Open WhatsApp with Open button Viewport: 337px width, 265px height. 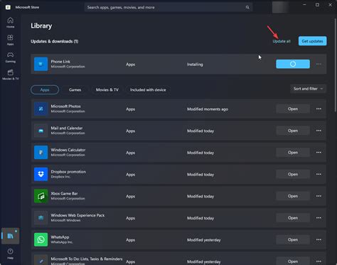pos(293,239)
